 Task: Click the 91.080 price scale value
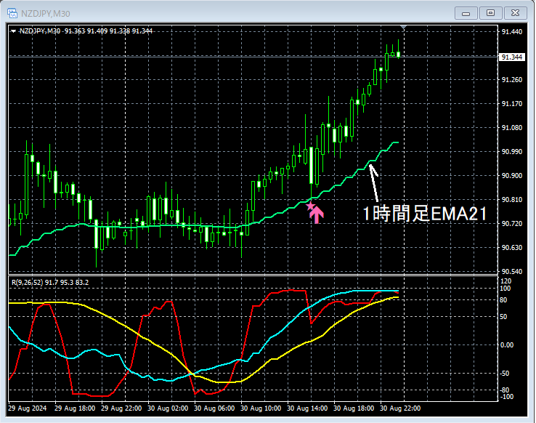pyautogui.click(x=512, y=127)
